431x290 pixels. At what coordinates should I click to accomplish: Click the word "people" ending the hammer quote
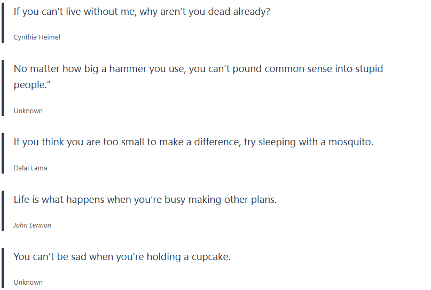pyautogui.click(x=29, y=86)
